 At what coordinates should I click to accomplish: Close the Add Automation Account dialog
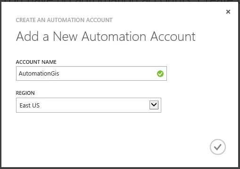228,12
